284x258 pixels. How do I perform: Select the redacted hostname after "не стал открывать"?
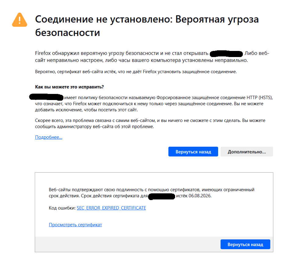coord(226,54)
